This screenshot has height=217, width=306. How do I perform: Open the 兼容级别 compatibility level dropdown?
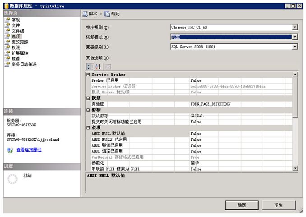tap(295, 47)
